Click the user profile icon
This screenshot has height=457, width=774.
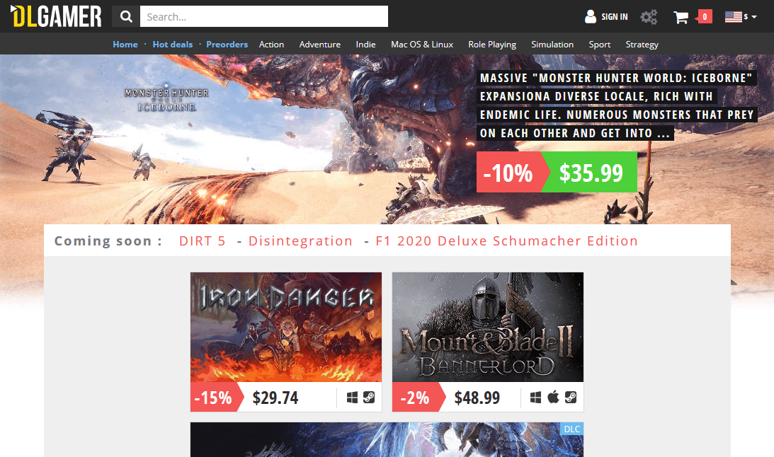(x=591, y=17)
